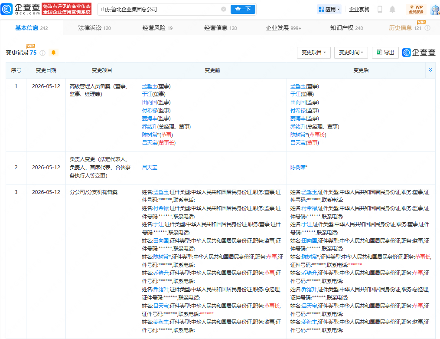Viewport: 440px width, 339px height.
Task: Open 吕天宝 link in row 2
Action: pyautogui.click(x=150, y=168)
